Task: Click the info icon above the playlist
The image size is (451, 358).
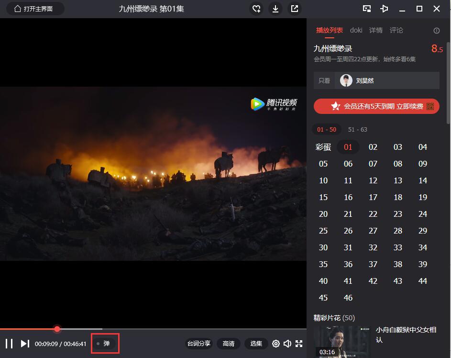Action: tap(436, 30)
